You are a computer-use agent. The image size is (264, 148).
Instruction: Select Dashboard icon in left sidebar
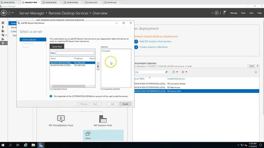pyautogui.click(x=3, y=23)
